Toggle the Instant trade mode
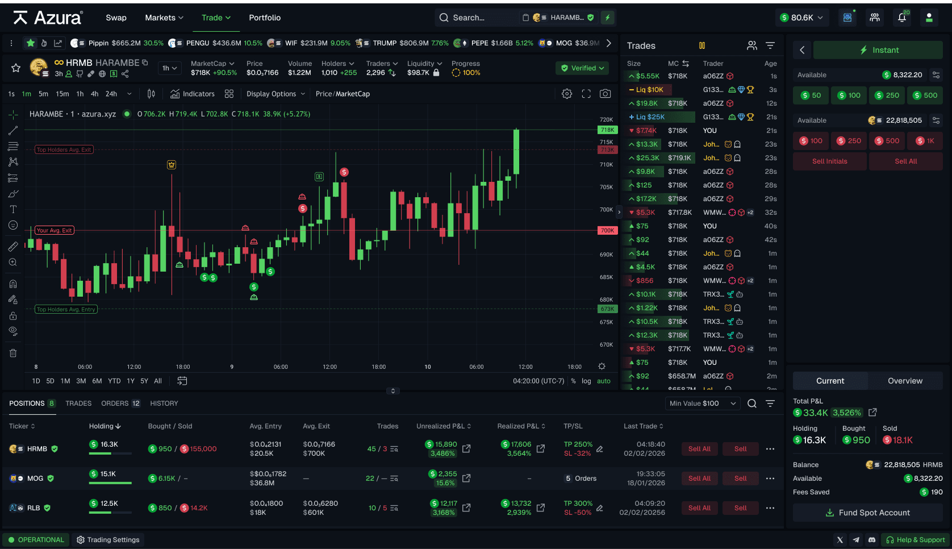The height and width of the screenshot is (549, 952). [878, 50]
